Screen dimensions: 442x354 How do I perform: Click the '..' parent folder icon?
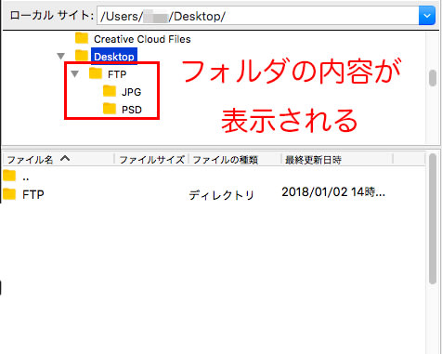tap(9, 176)
